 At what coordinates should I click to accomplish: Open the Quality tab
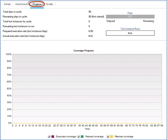(x=50, y=4)
